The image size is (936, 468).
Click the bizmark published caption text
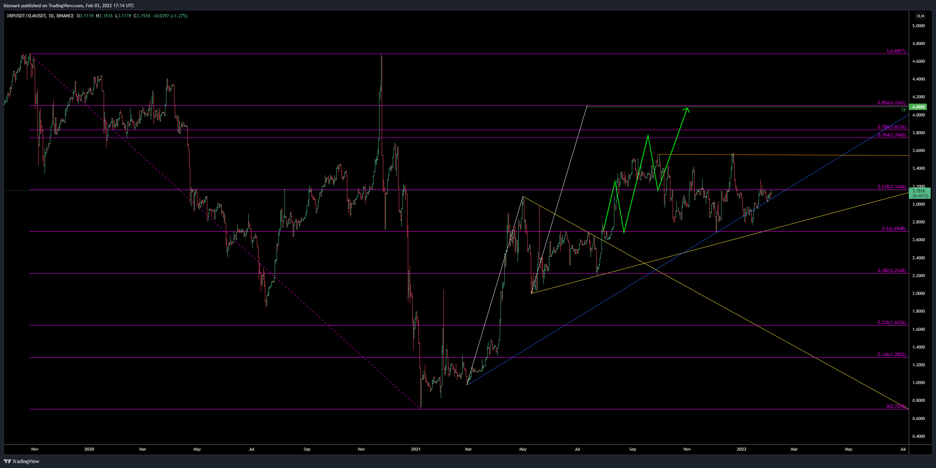(69, 5)
